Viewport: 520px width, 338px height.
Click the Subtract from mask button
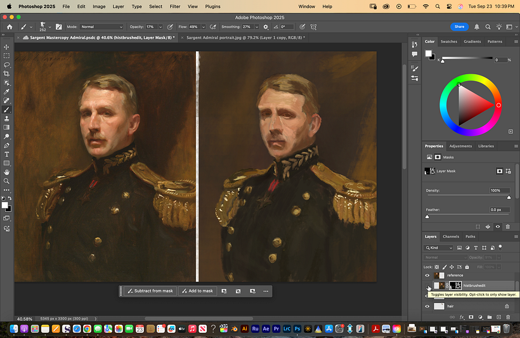click(x=151, y=291)
